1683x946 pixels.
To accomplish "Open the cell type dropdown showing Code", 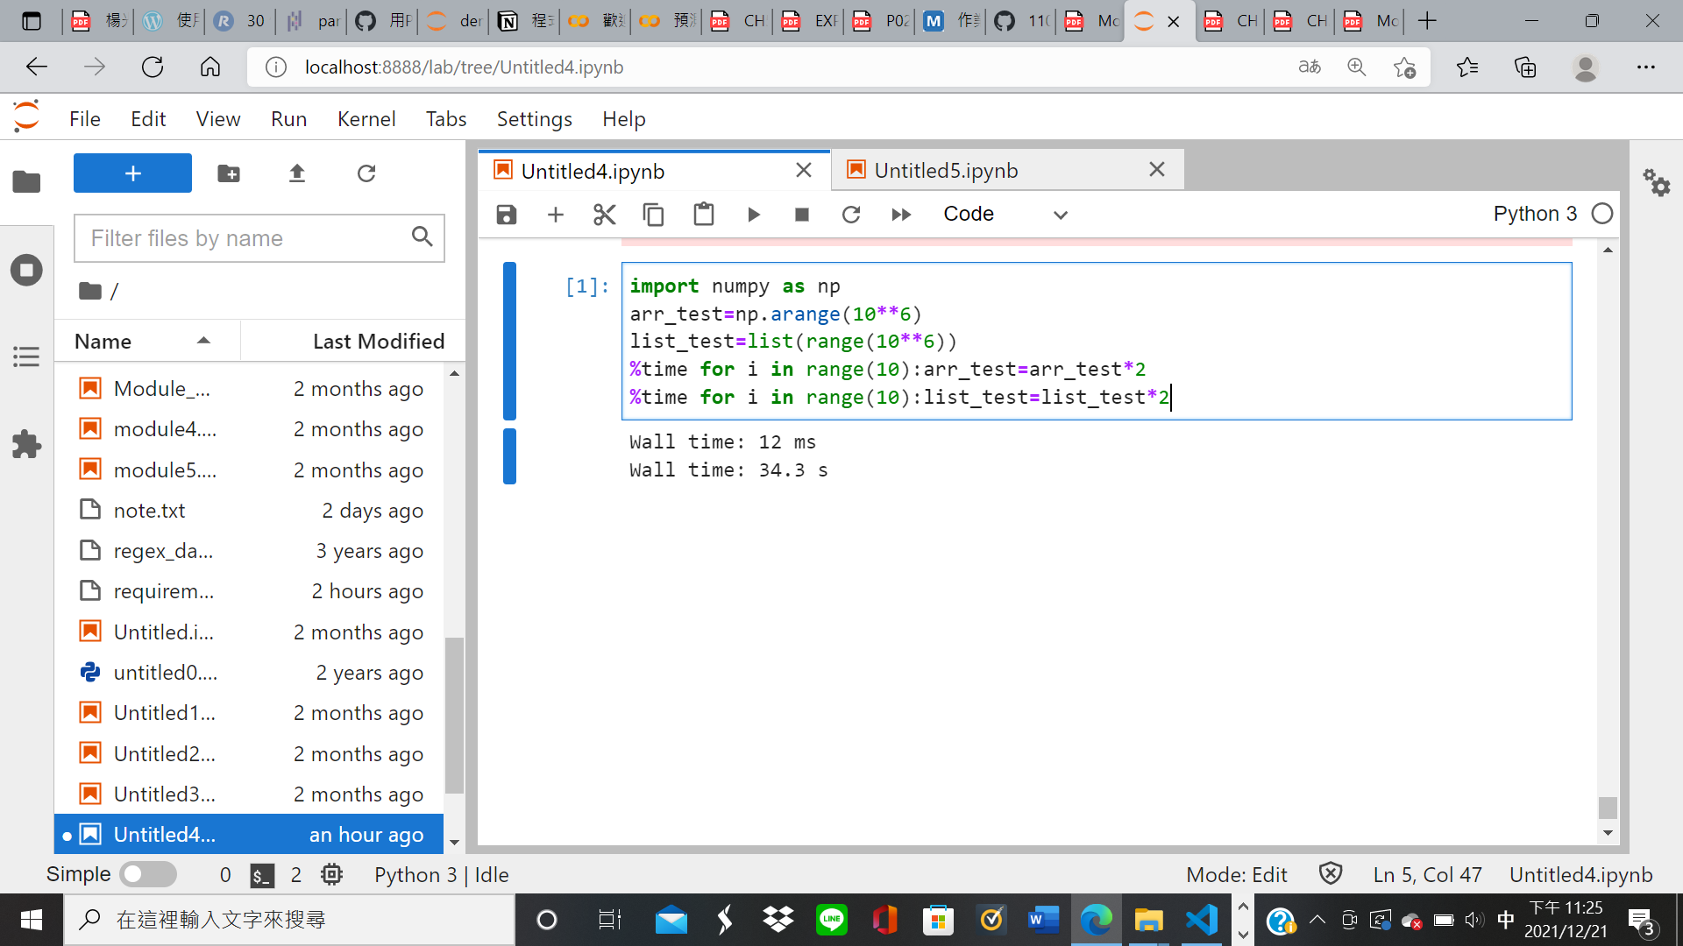I will pos(1008,214).
